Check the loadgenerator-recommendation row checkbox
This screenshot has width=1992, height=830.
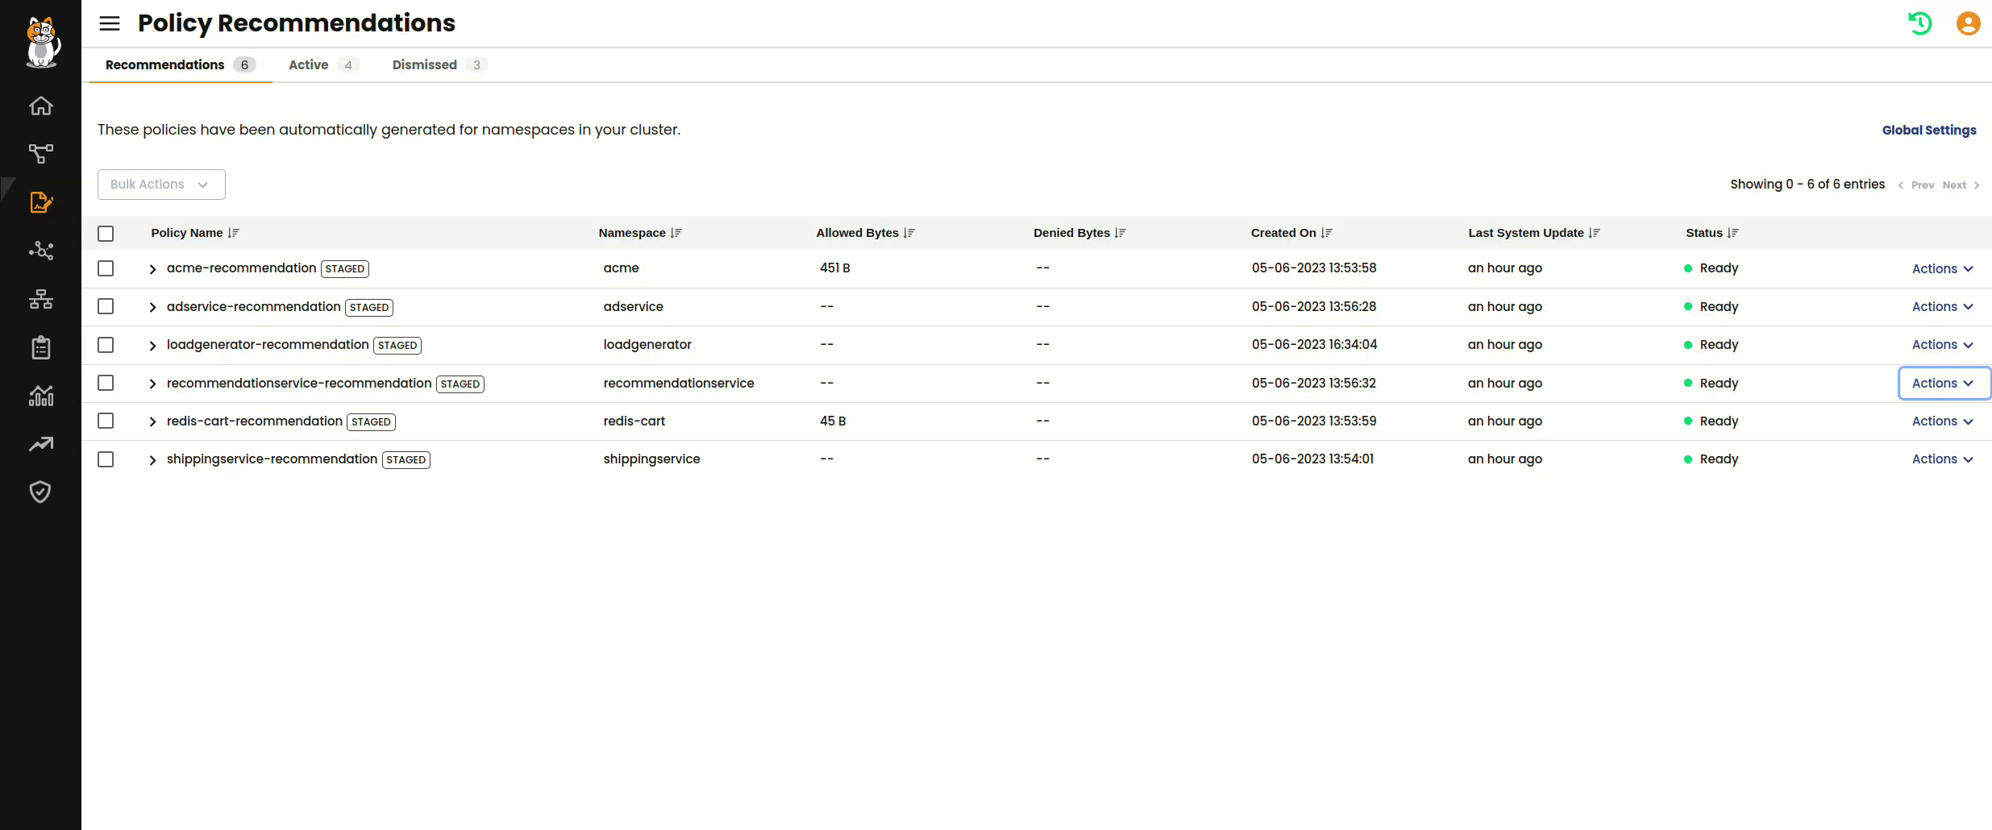tap(106, 345)
